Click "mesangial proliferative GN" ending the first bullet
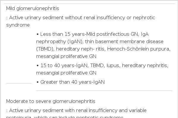This screenshot has height=118, width=178. coord(66,56)
